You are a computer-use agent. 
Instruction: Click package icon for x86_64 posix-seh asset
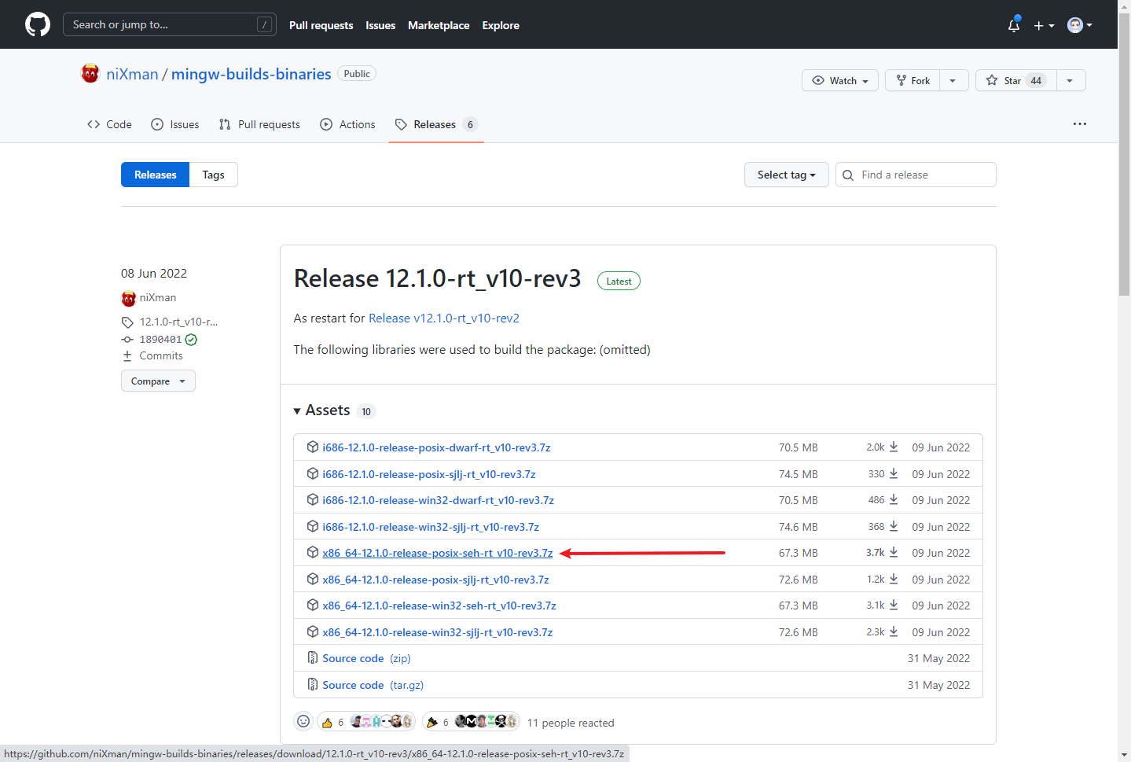click(x=313, y=552)
